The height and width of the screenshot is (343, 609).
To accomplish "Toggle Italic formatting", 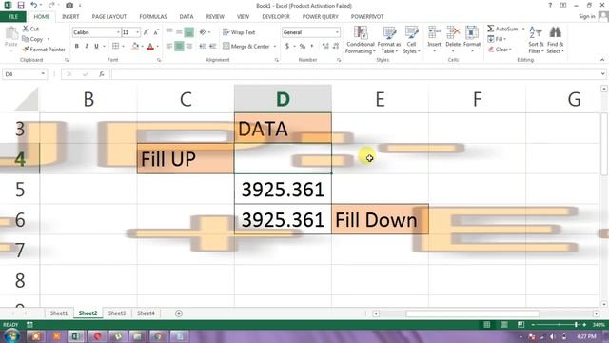I will (87, 47).
